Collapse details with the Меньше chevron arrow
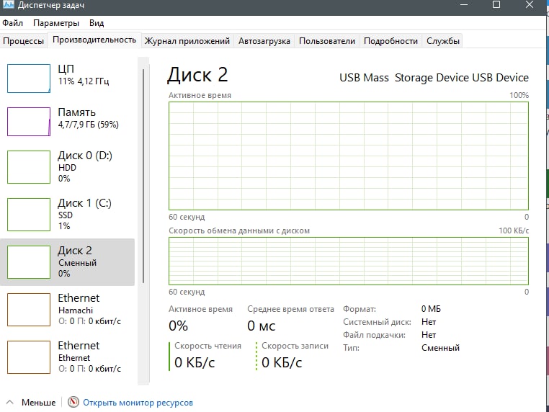 10,402
